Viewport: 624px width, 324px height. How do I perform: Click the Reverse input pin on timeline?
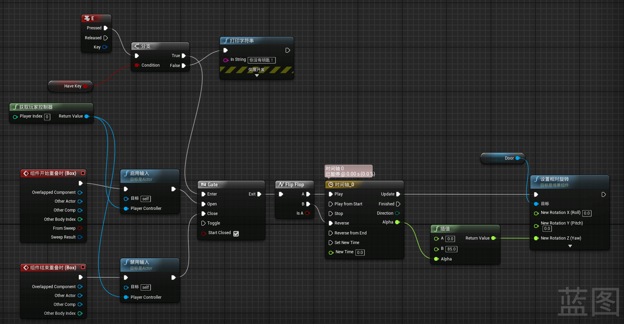pyautogui.click(x=331, y=223)
